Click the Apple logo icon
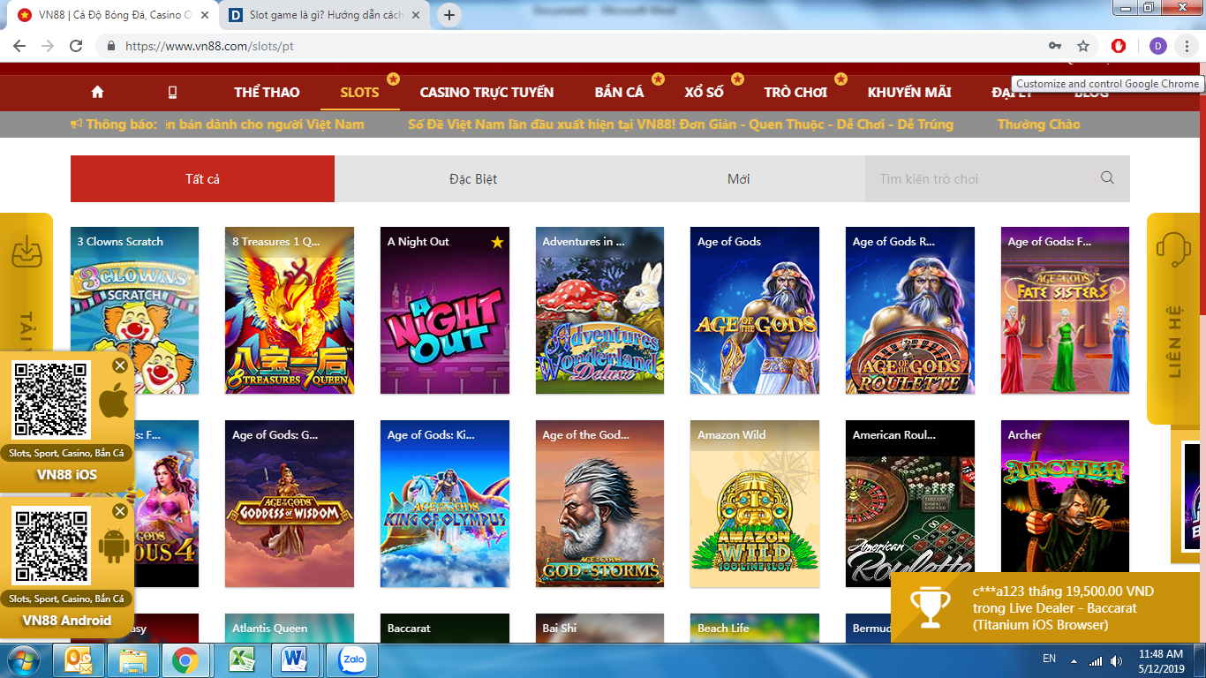 pyautogui.click(x=113, y=402)
